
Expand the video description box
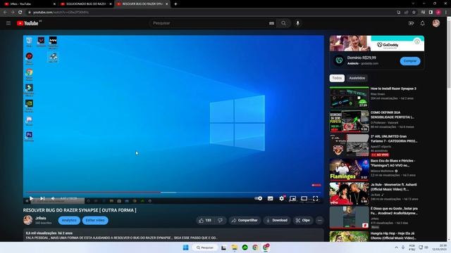pyautogui.click(x=173, y=235)
